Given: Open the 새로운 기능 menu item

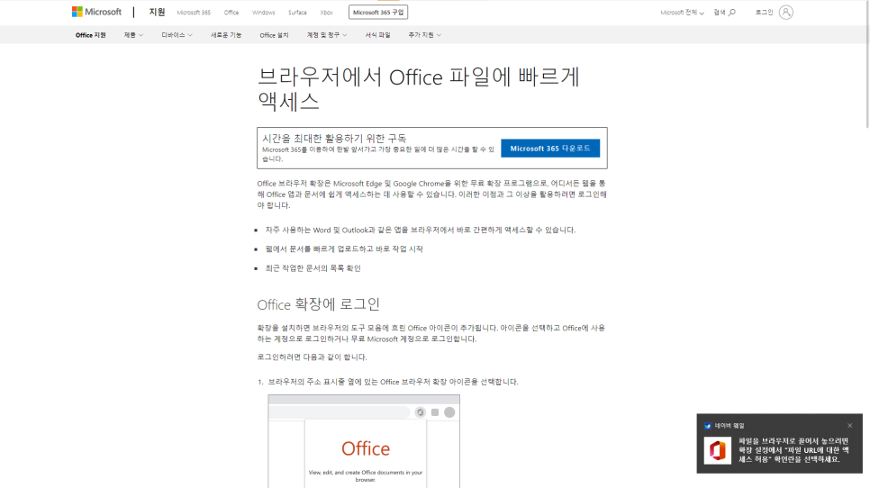Looking at the screenshot, I should coord(226,35).
